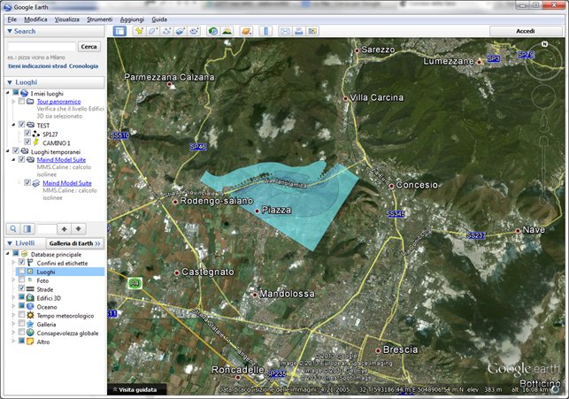This screenshot has width=569, height=399.
Task: Collapse the Luoghi panel header
Action: pos(10,82)
